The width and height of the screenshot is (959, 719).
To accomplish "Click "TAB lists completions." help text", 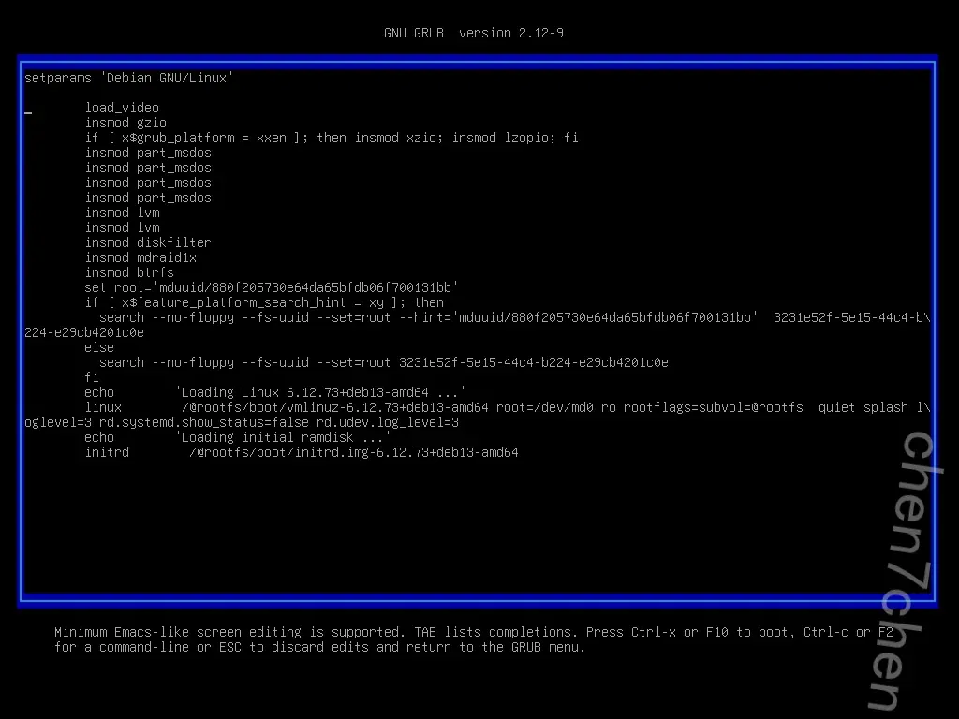I will point(496,632).
